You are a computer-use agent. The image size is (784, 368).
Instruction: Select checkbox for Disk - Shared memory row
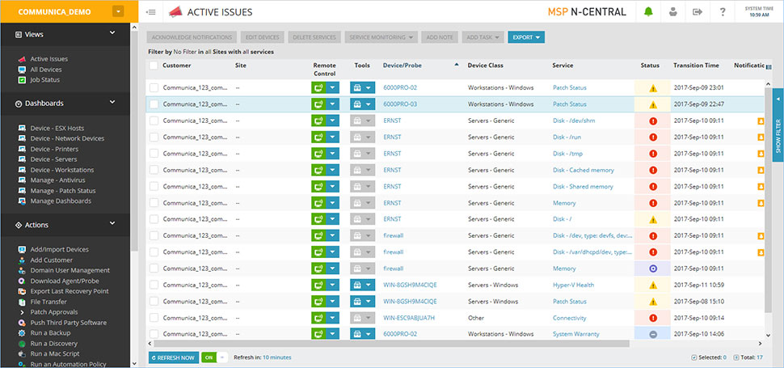pos(154,187)
